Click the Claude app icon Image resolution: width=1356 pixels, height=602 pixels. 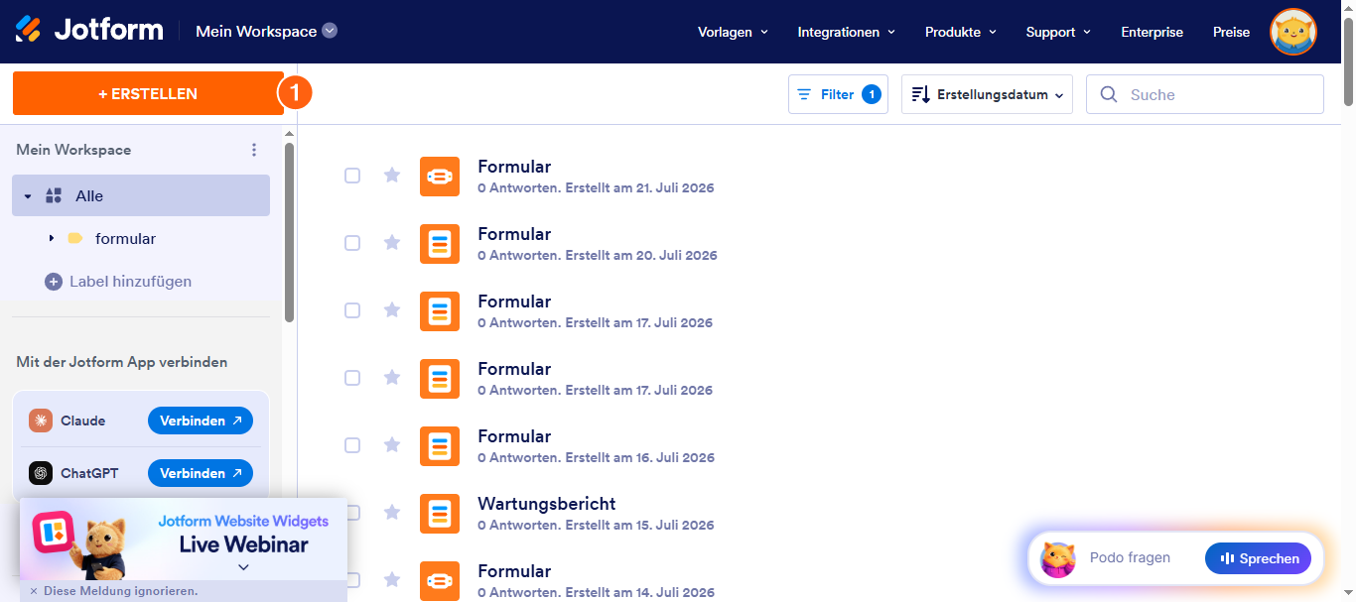[x=41, y=421]
